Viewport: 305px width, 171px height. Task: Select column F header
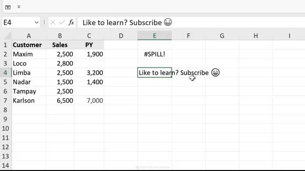pyautogui.click(x=188, y=36)
